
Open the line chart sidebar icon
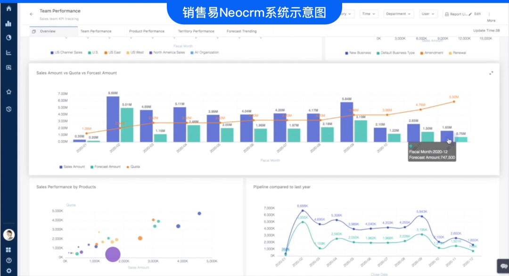(x=8, y=52)
